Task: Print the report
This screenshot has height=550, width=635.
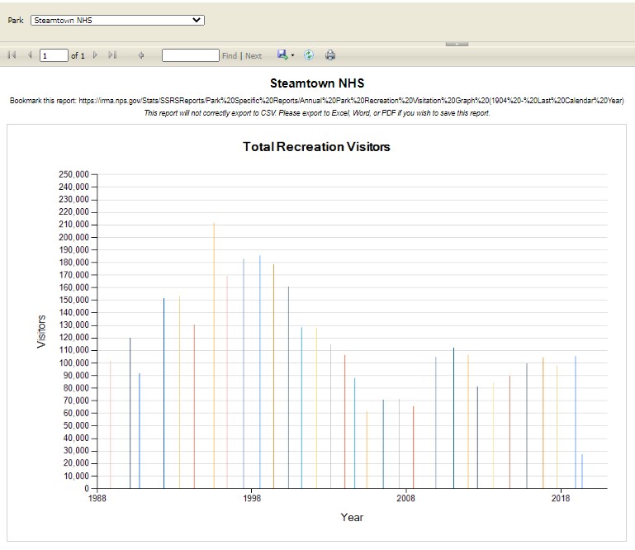Action: tap(330, 55)
